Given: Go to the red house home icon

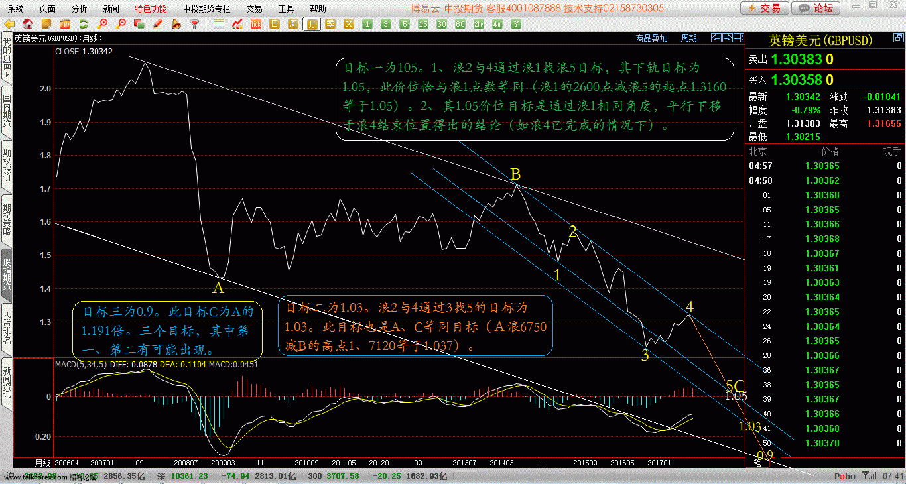Looking at the screenshot, I should pos(27,24).
